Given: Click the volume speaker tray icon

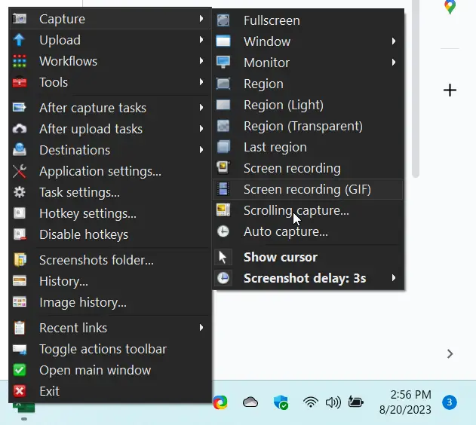Looking at the screenshot, I should coord(333,402).
